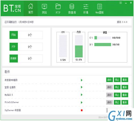Image resolution: width=134 pixels, height=121 pixels.
Task: Minimize the BT.CN panel window
Action: [x=126, y=3]
